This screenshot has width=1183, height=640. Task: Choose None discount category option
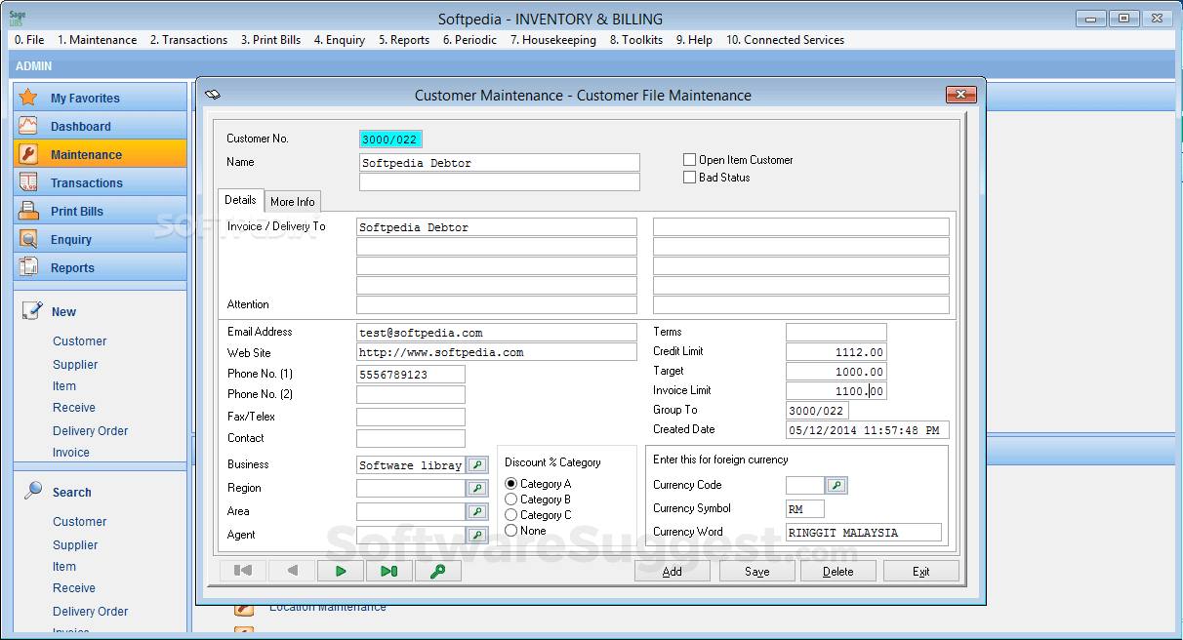(x=511, y=531)
